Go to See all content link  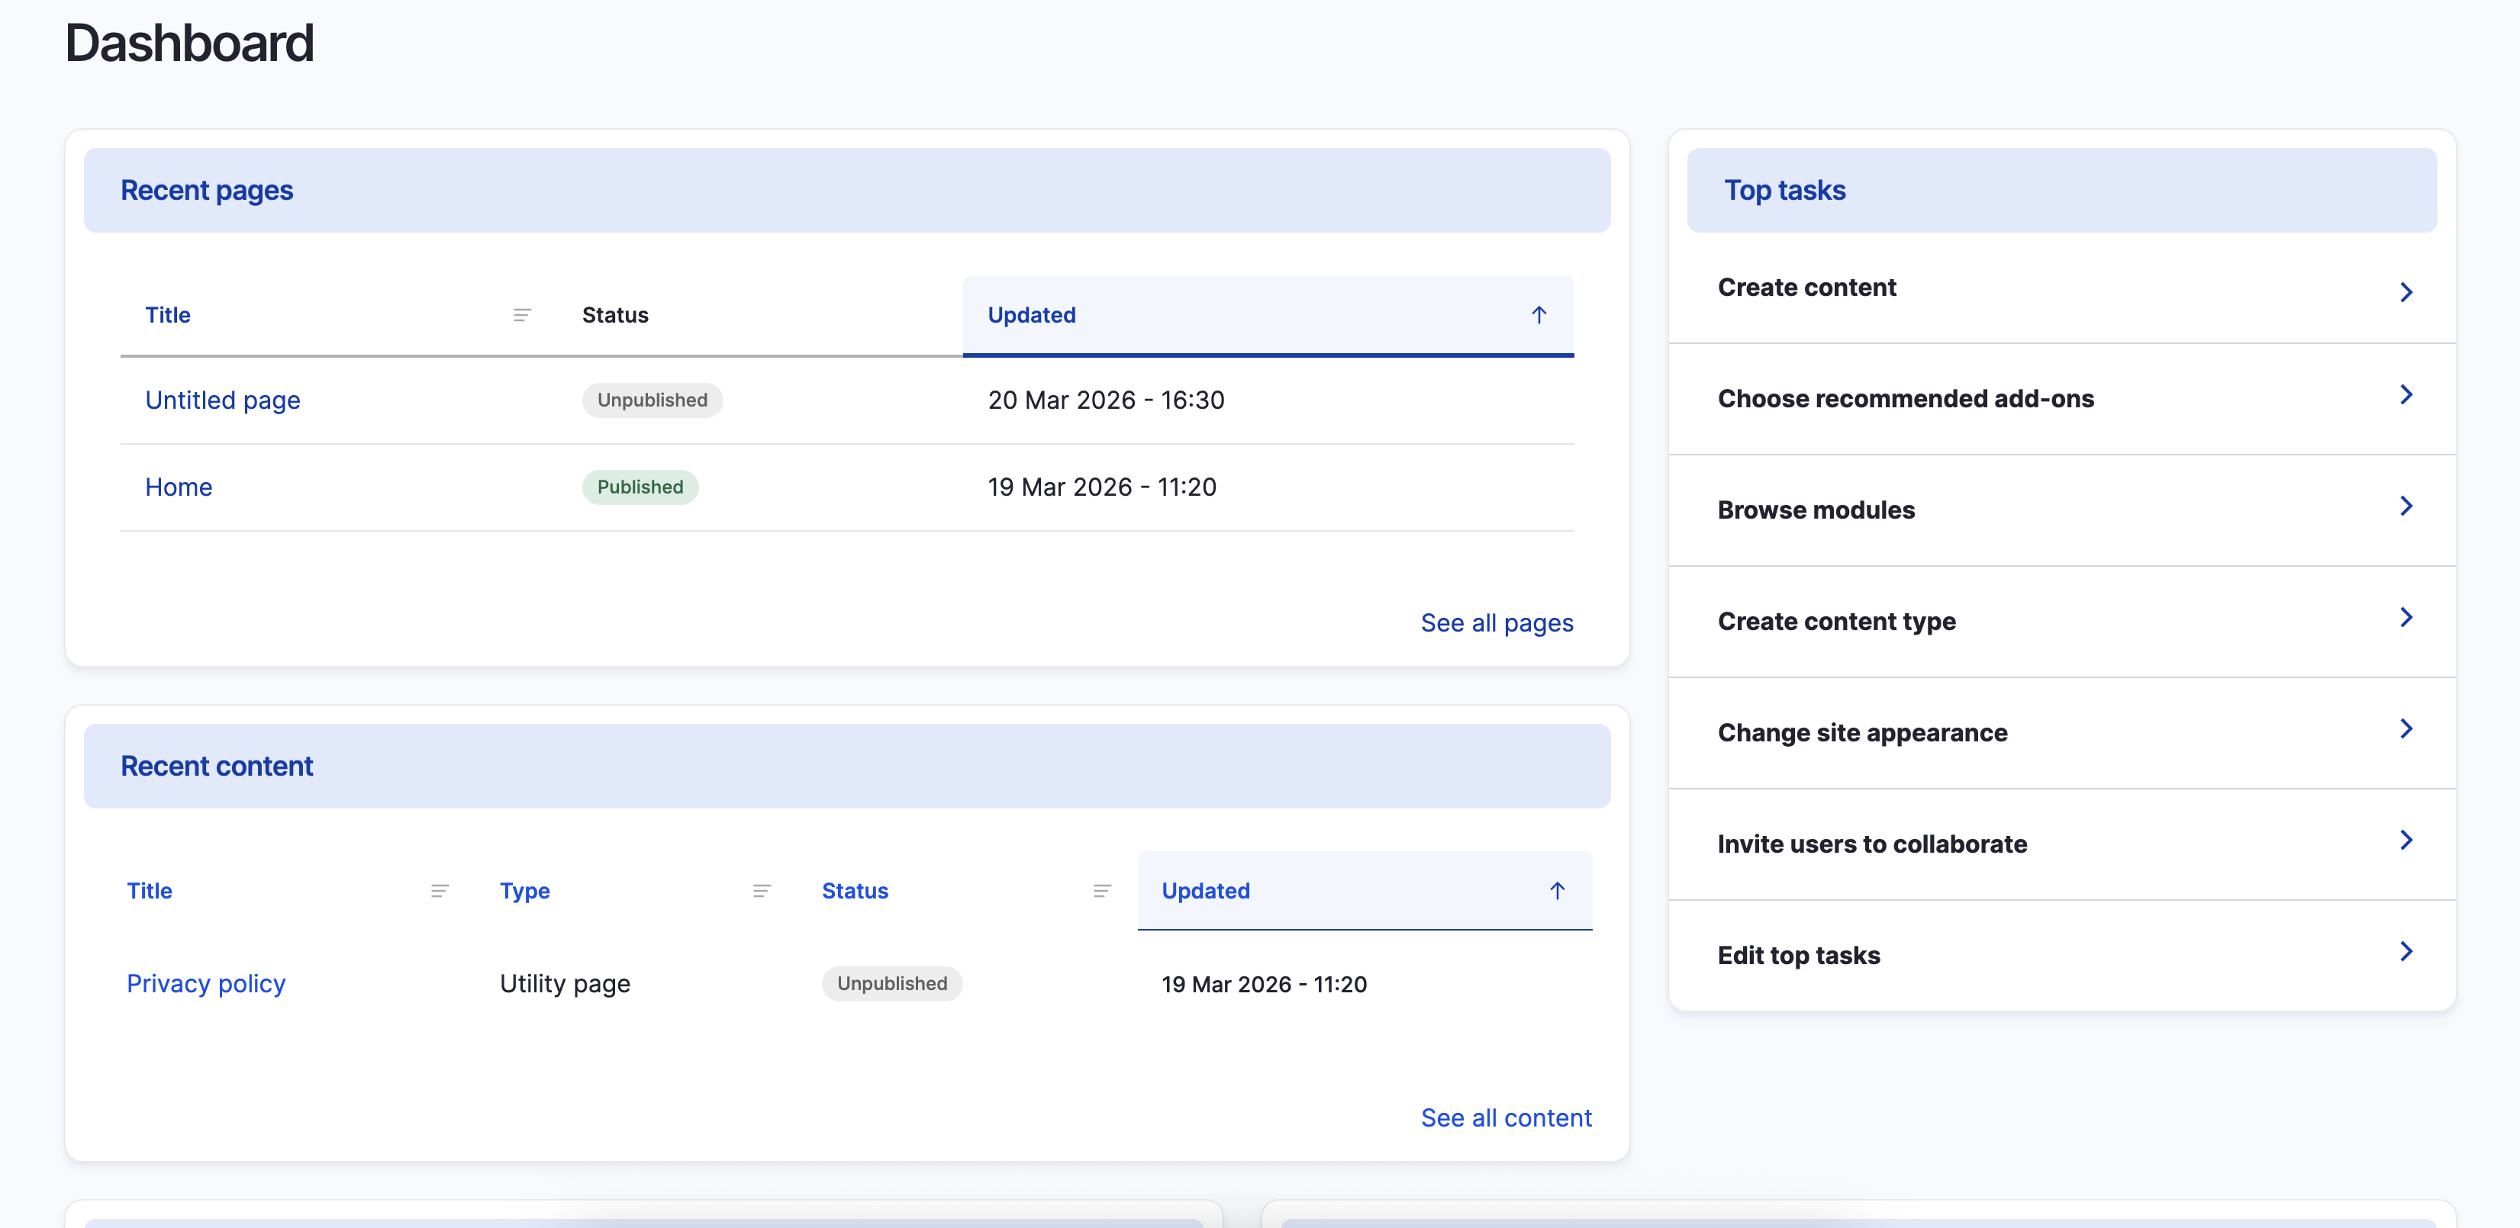(1506, 1117)
